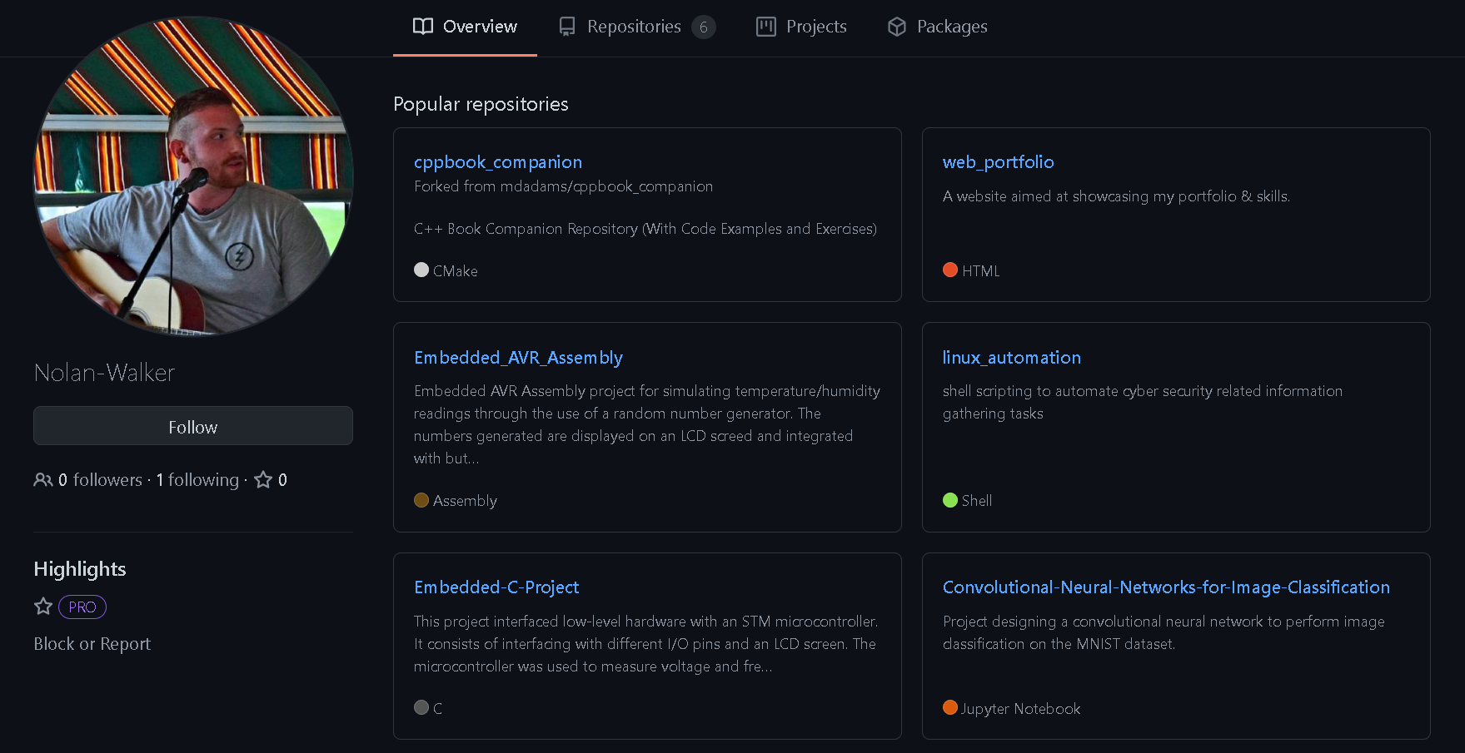The image size is (1465, 753).
Task: Click the orange HTML language color dot
Action: 950,270
